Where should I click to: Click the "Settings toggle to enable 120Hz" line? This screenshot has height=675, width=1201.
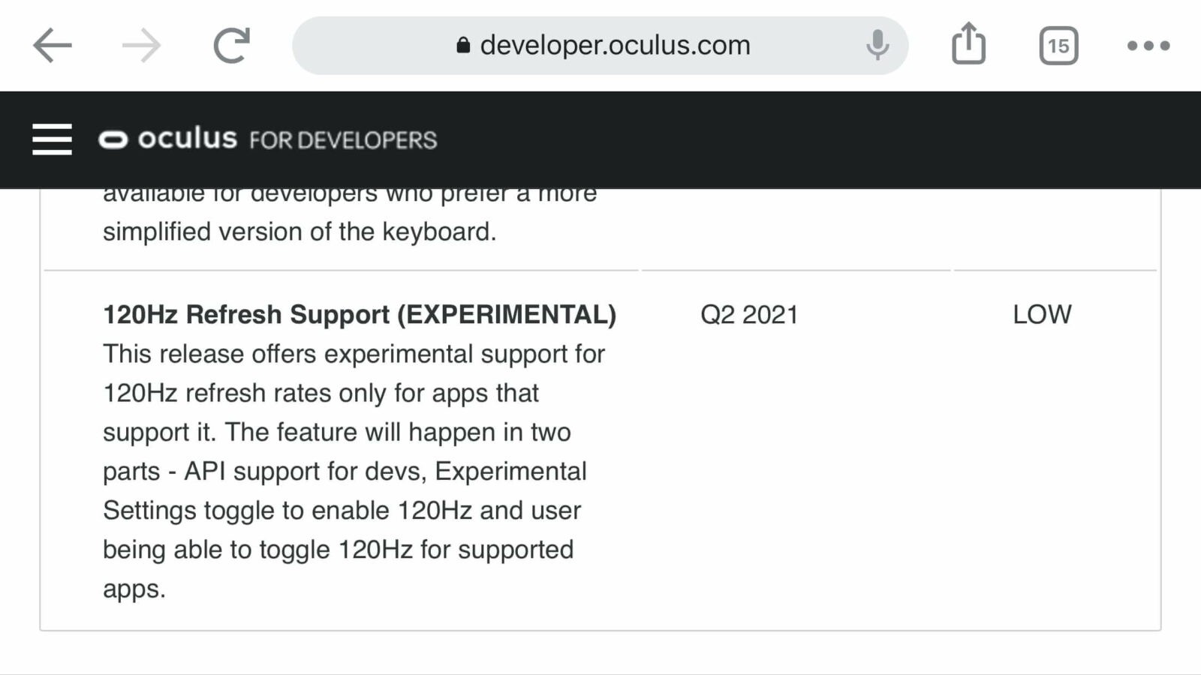(x=342, y=511)
